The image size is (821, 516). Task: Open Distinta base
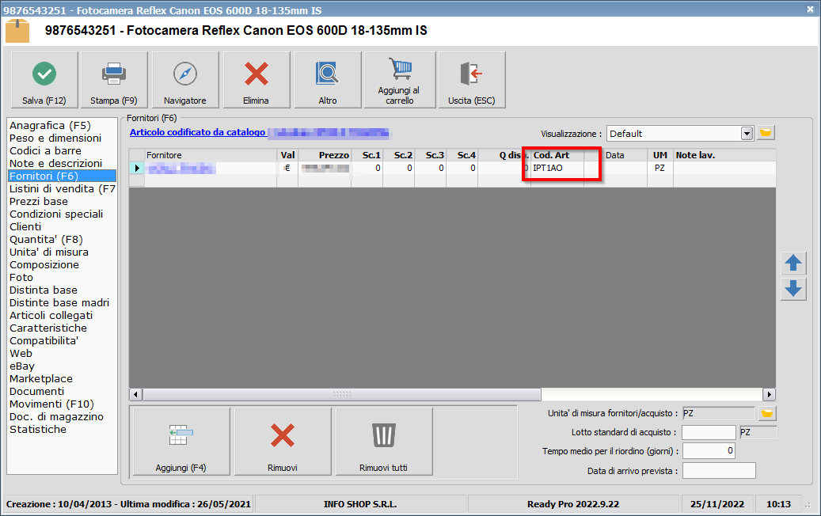[x=44, y=290]
